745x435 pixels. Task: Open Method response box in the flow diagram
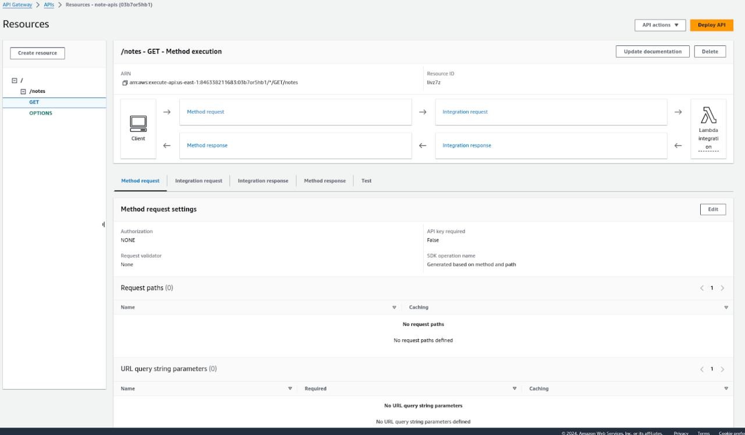[295, 145]
